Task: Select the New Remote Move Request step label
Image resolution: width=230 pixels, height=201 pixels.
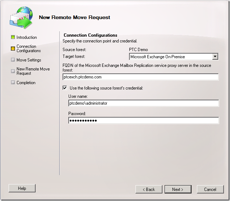Action: 33,71
